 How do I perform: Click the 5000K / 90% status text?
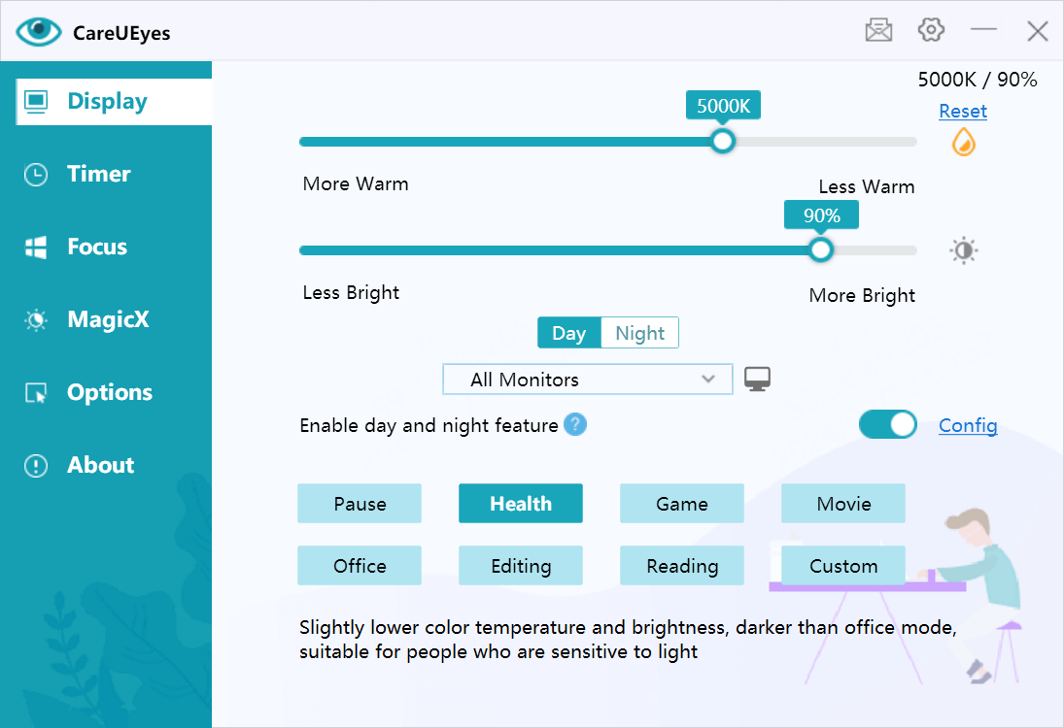[978, 80]
